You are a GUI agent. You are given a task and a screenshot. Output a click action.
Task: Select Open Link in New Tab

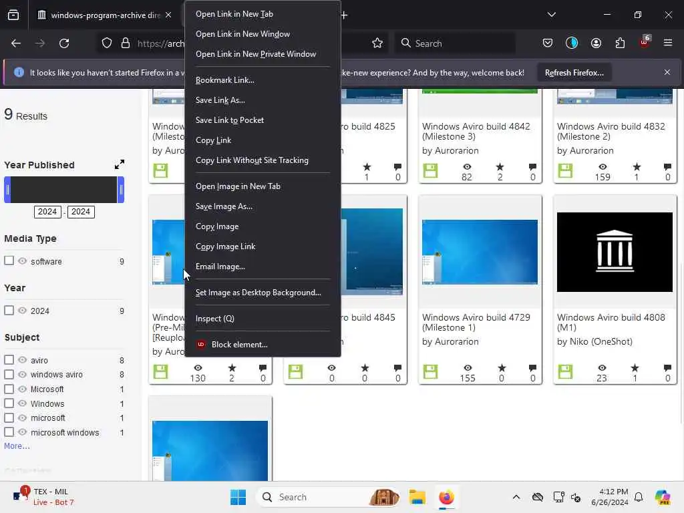263,14
